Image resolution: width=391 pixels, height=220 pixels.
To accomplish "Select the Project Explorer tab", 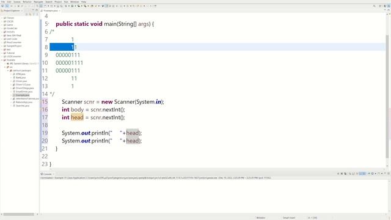I will pos(11,10).
